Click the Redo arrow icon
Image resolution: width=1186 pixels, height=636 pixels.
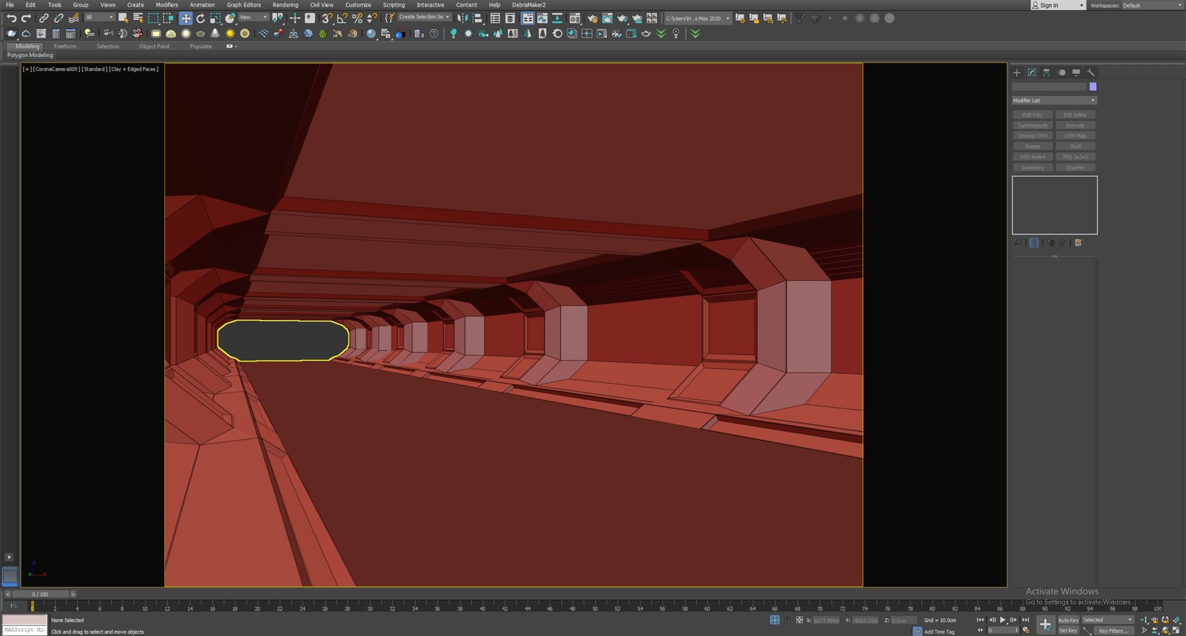26,18
